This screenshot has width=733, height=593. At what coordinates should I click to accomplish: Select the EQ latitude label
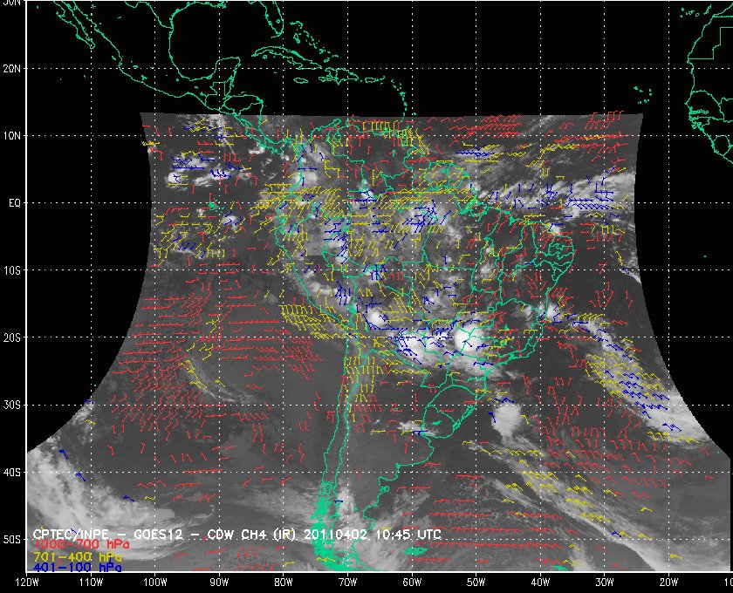[x=13, y=202]
